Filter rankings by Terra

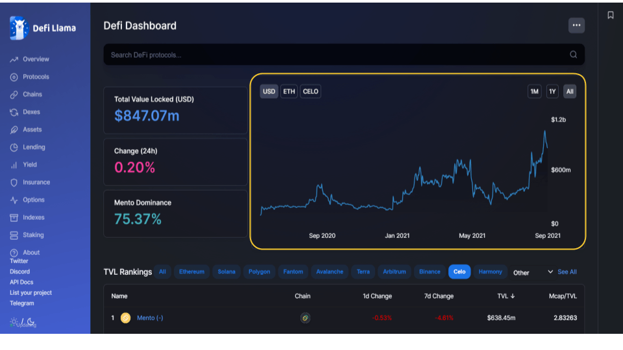point(363,272)
